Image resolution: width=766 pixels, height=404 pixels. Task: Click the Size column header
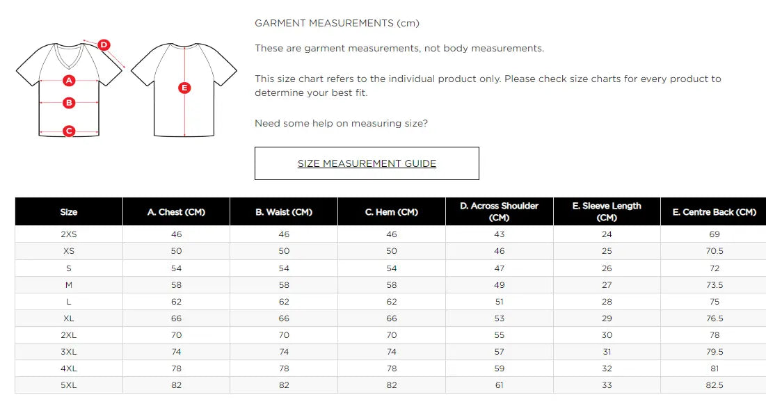69,212
